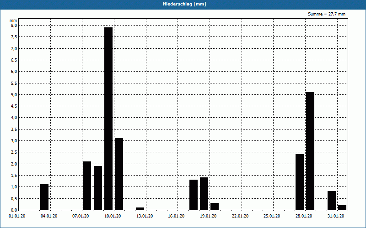Click the x-axis date "07.01.20"

[81, 216]
